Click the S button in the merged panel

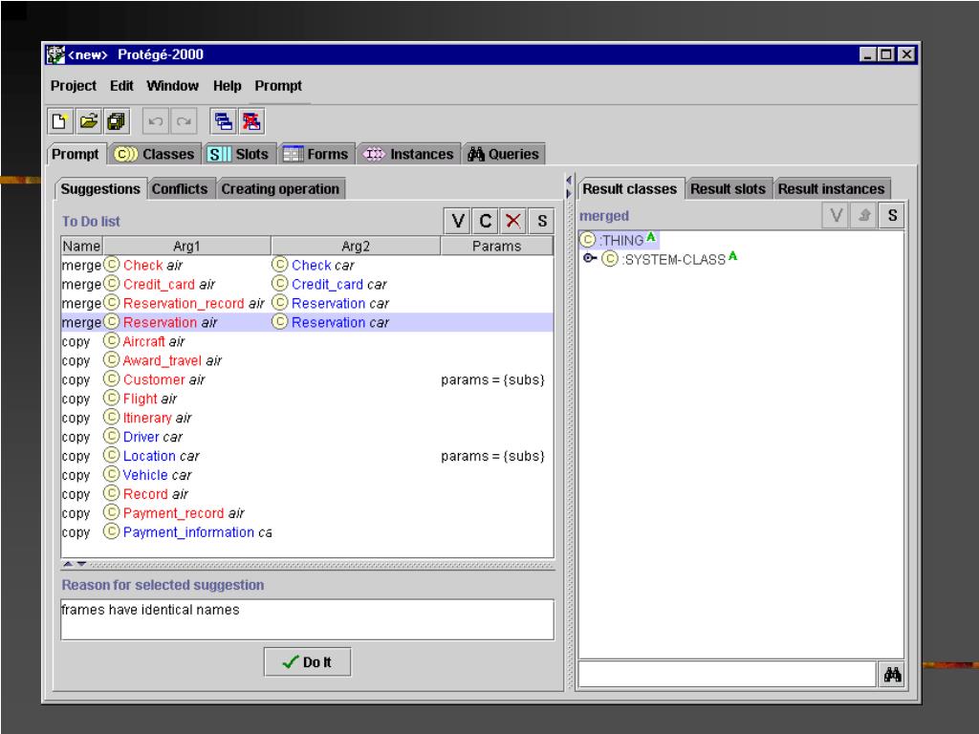coord(892,215)
